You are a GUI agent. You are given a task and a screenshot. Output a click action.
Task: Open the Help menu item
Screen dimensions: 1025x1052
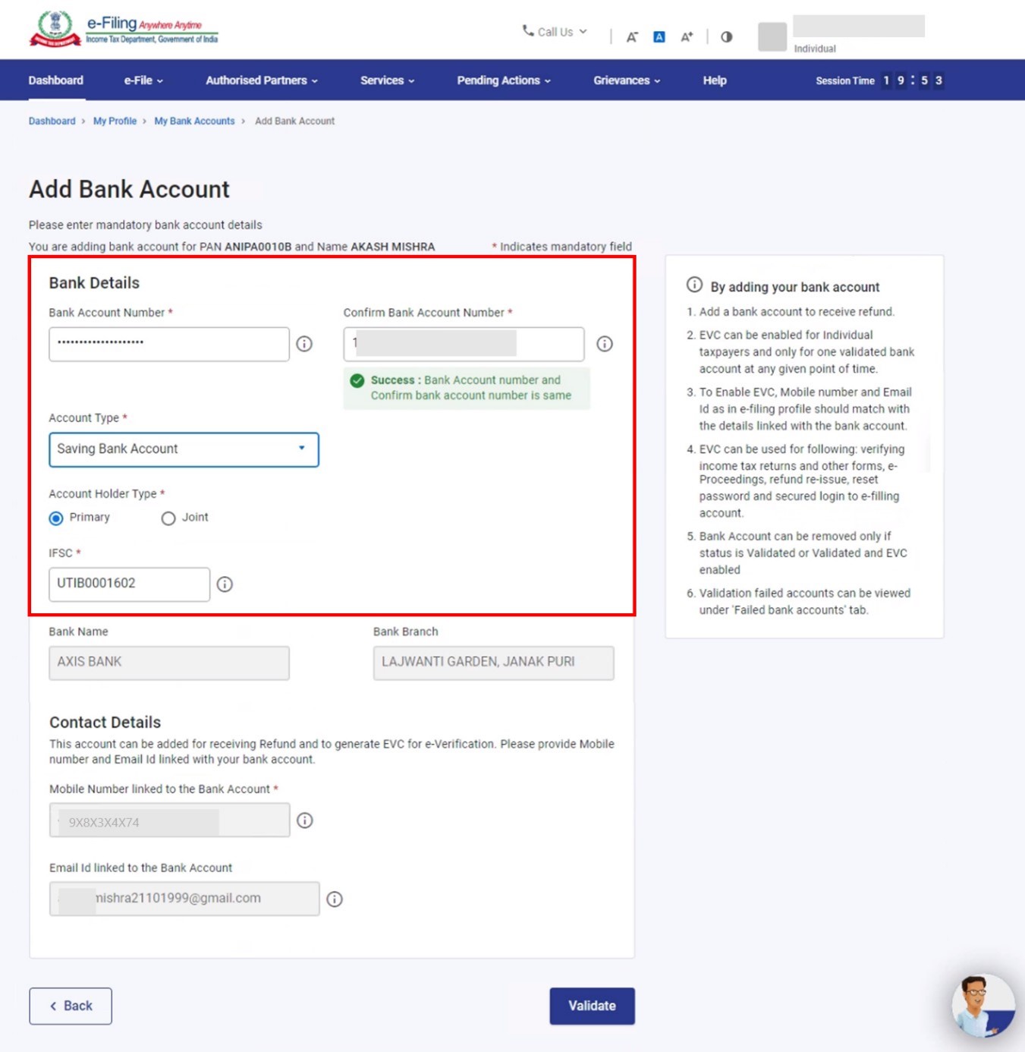[714, 80]
